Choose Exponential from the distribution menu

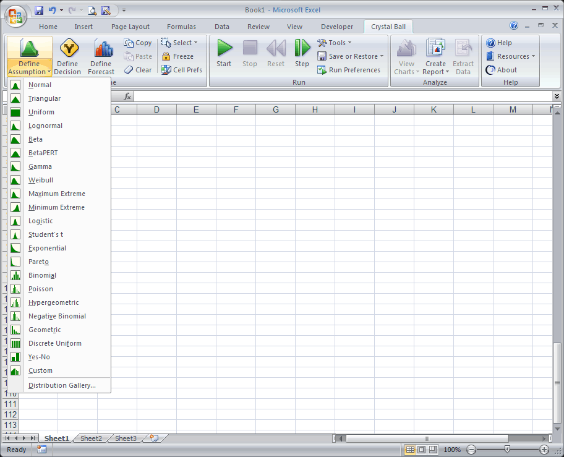point(47,248)
